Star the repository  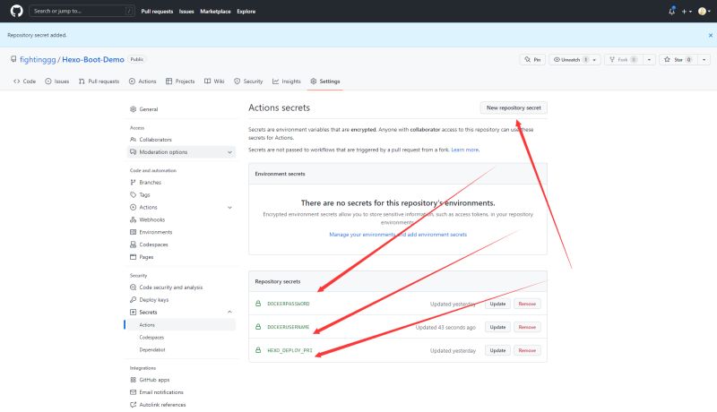point(678,59)
